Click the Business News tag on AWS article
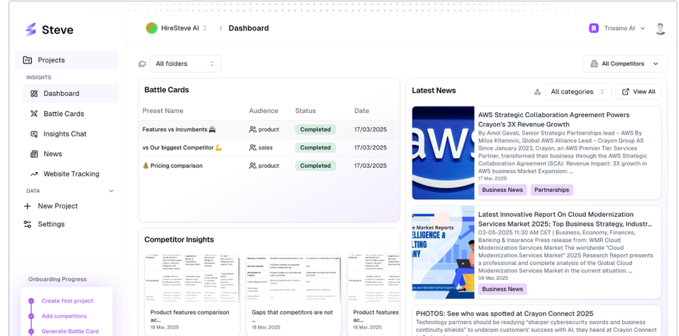679x336 pixels. (502, 190)
